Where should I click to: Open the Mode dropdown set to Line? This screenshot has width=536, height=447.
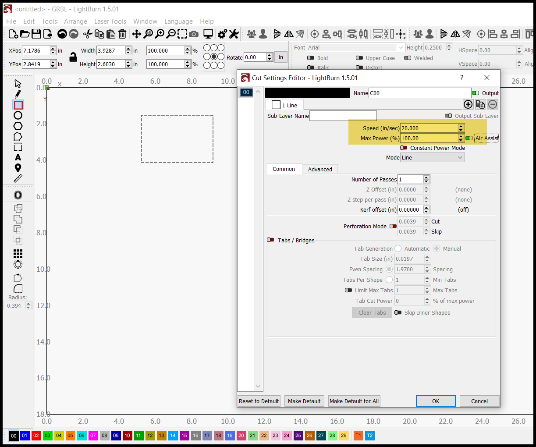[432, 158]
